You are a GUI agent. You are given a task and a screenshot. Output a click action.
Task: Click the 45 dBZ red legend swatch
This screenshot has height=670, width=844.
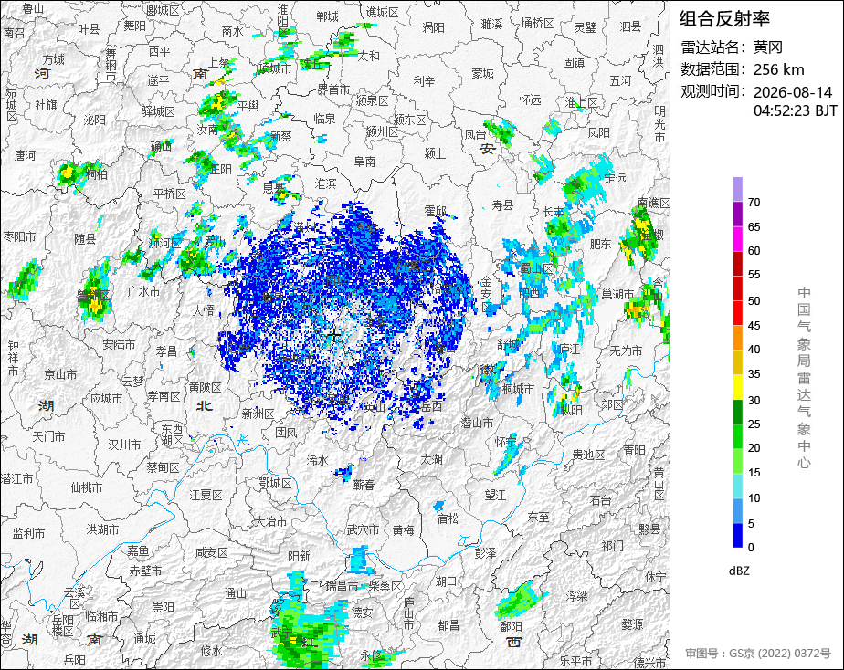click(737, 313)
